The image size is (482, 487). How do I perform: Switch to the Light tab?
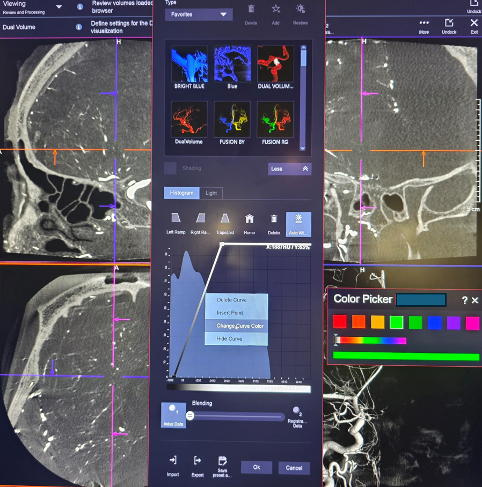click(211, 193)
